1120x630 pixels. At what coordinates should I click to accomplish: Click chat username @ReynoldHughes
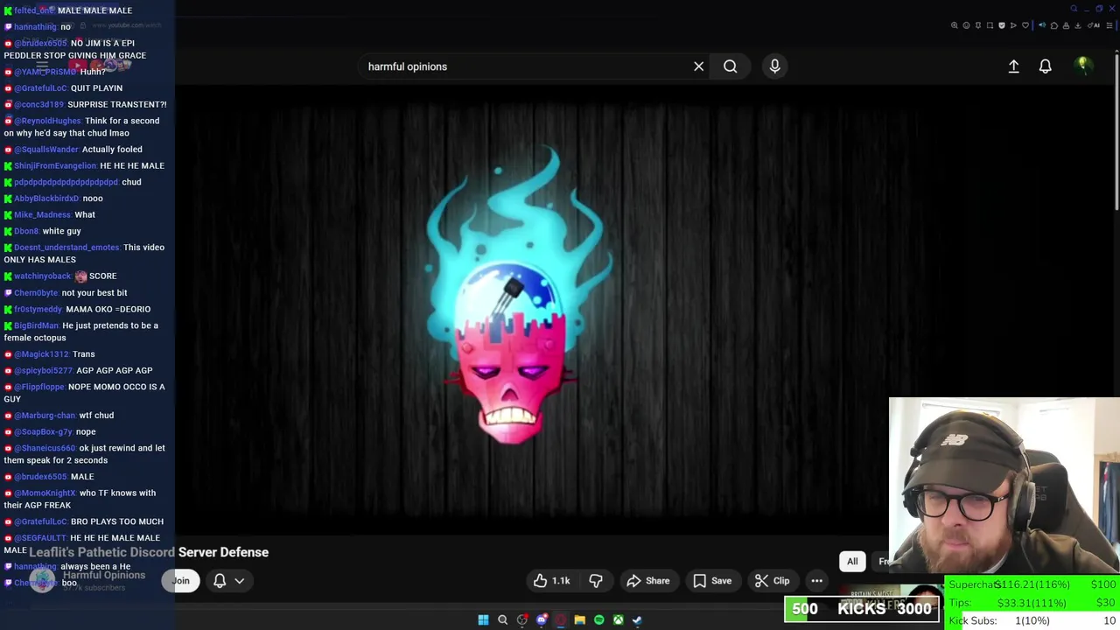47,121
